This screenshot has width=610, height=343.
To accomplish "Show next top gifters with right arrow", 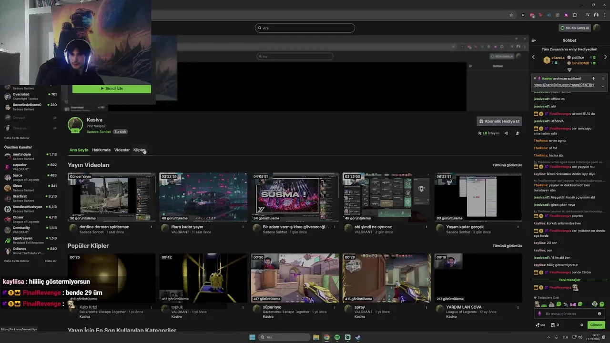I will [x=605, y=57].
